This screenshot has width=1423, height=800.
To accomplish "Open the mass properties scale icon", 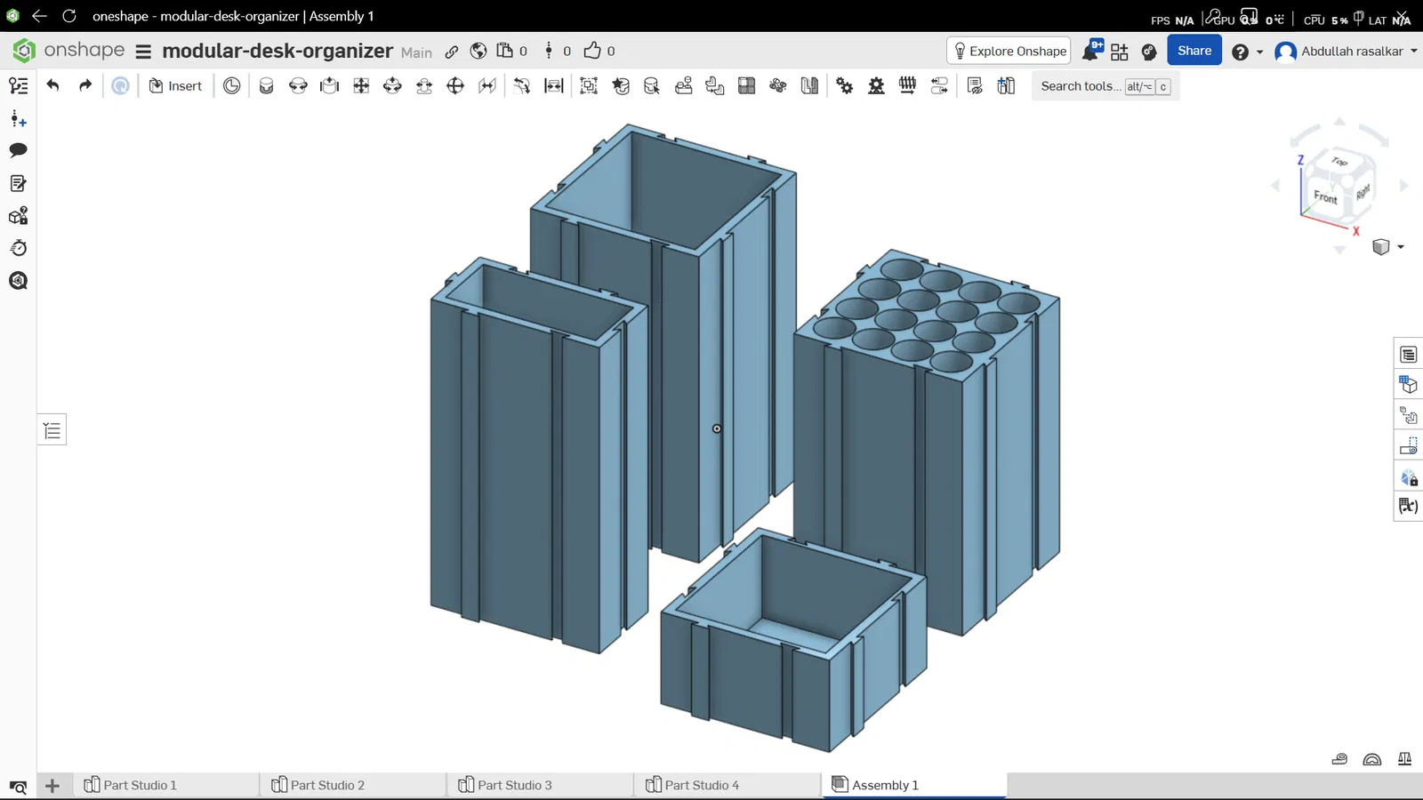I will tap(1405, 759).
